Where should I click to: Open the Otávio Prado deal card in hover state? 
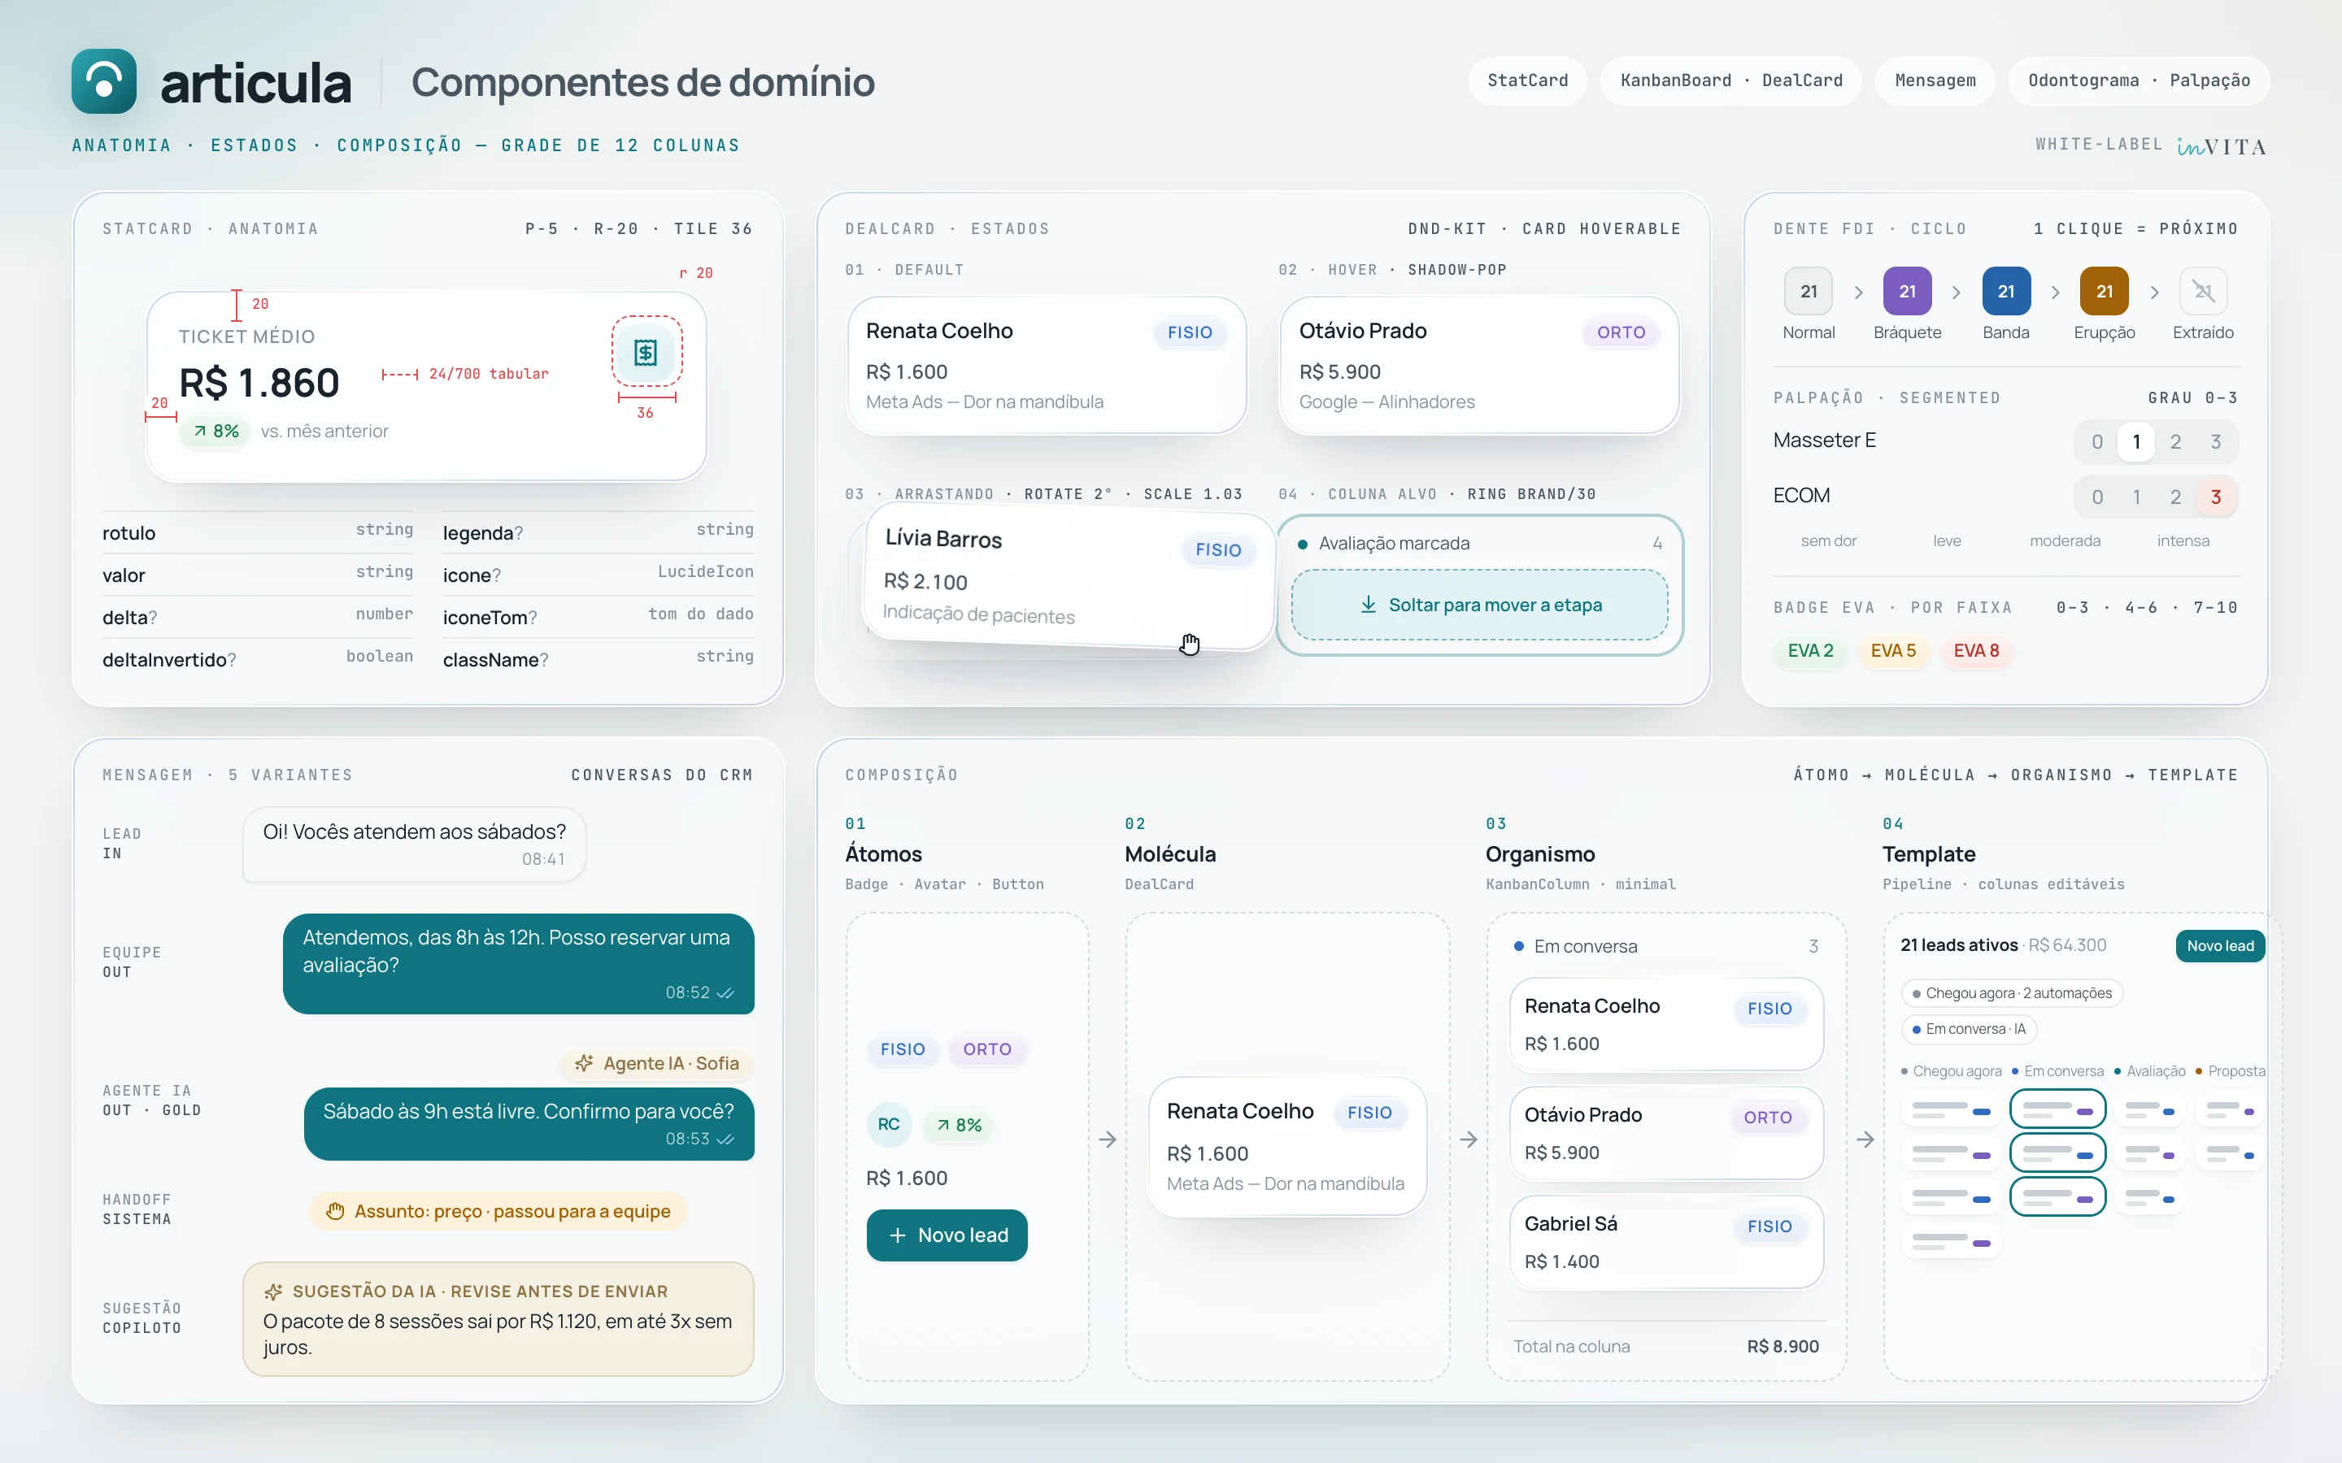[x=1478, y=365]
